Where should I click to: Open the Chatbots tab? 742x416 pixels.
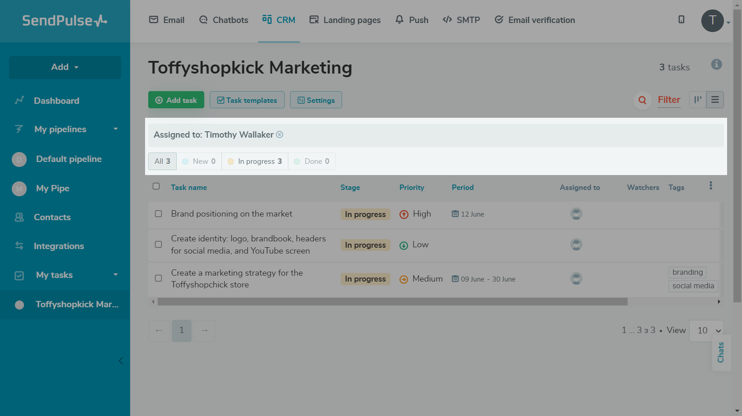point(224,20)
